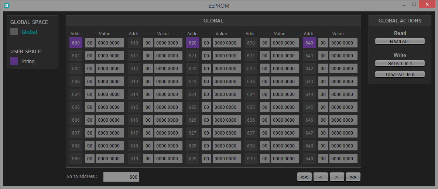Click address label 615
The image size is (438, 189).
click(134, 107)
